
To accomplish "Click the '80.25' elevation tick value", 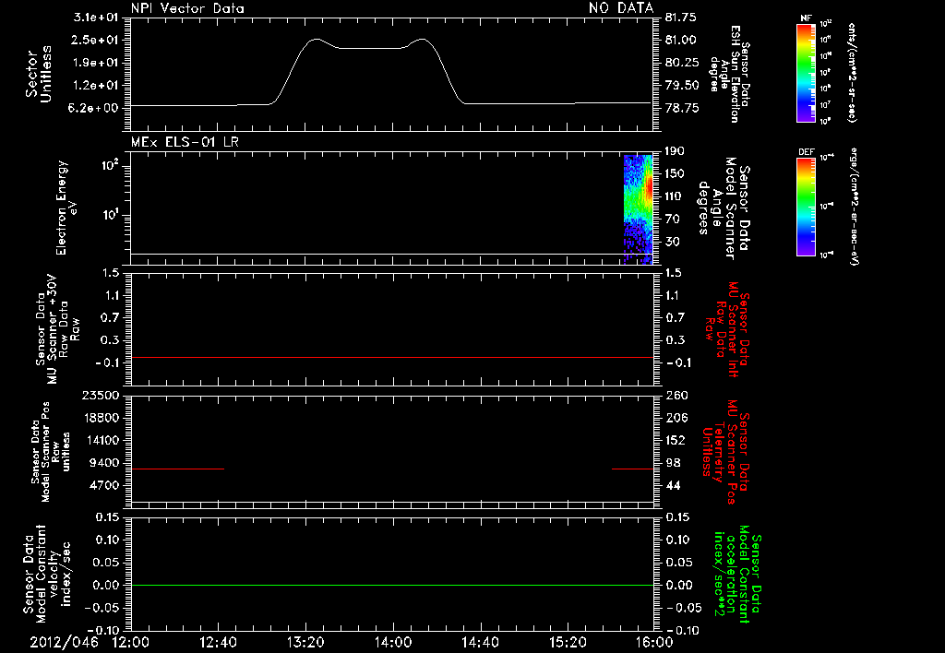I will pos(682,63).
